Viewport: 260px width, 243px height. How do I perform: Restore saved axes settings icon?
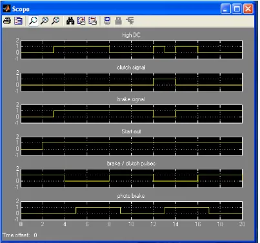pos(93,21)
